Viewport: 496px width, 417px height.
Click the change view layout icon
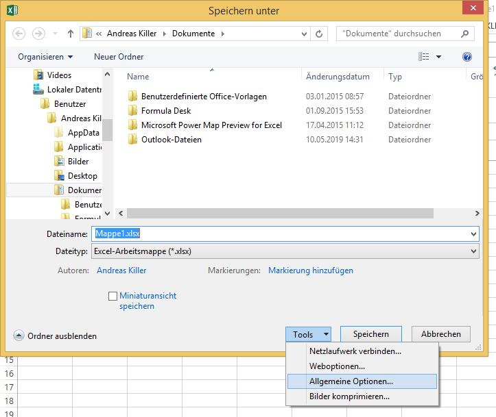click(x=425, y=57)
